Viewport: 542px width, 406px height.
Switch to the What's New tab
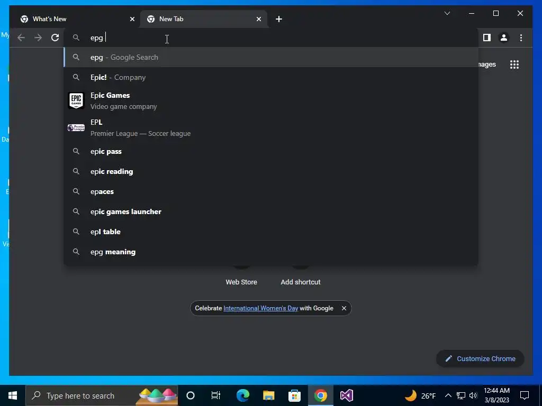77,19
